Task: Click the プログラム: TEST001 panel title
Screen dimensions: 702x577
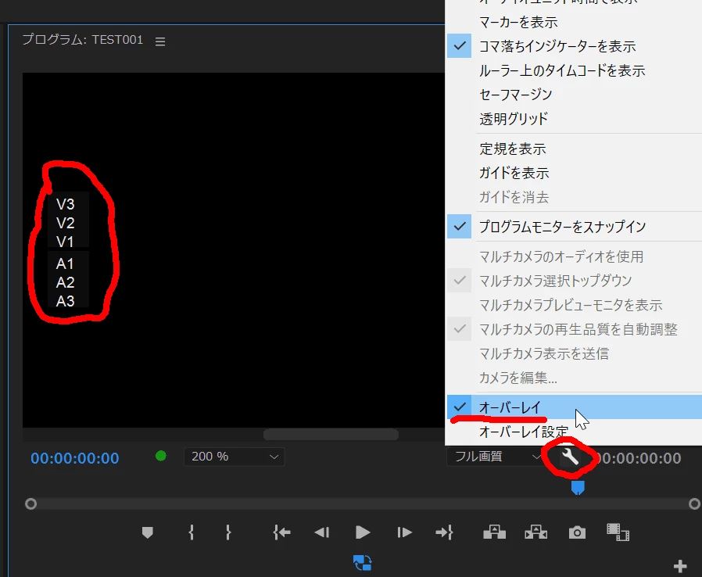Action: click(83, 40)
